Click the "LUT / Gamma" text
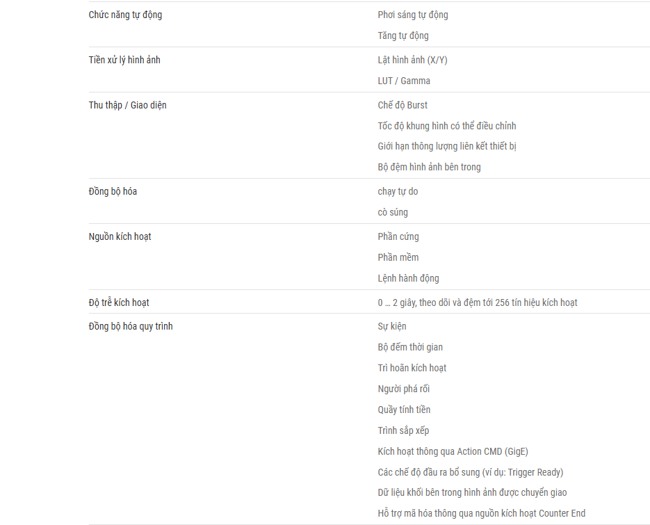 (404, 81)
